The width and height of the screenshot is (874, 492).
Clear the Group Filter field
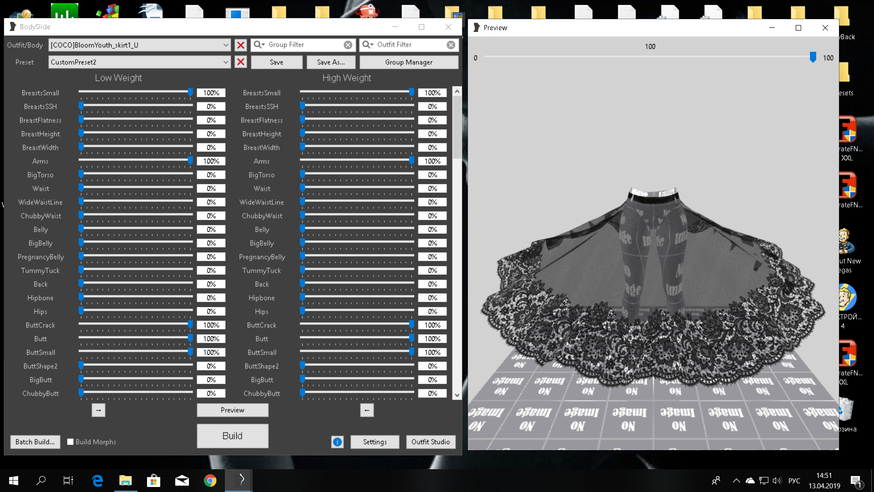[x=348, y=45]
